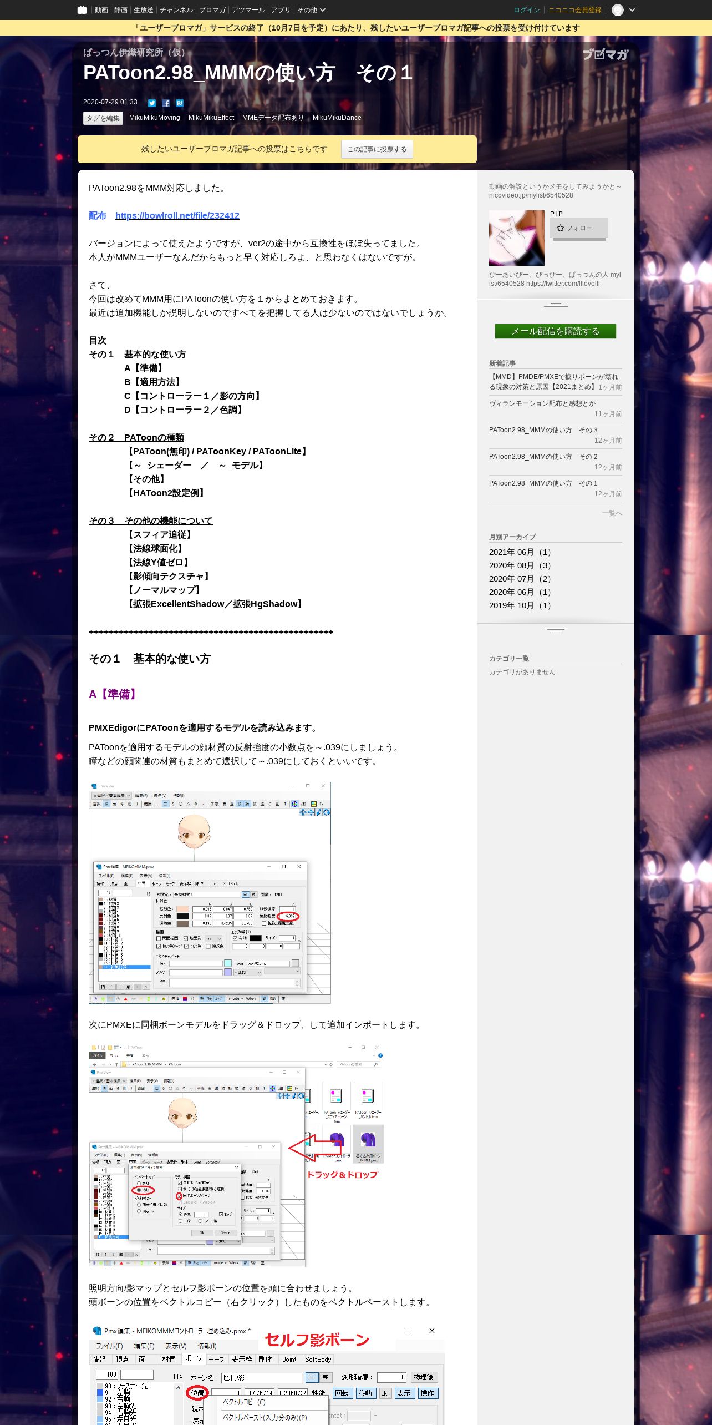
Task: Open the MikuMikuDance tag
Action: coord(337,118)
